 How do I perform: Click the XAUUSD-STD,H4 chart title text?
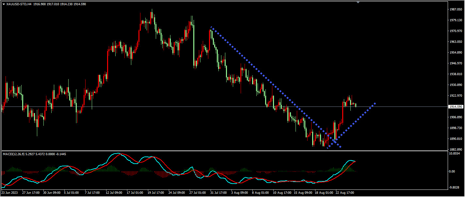(19, 4)
